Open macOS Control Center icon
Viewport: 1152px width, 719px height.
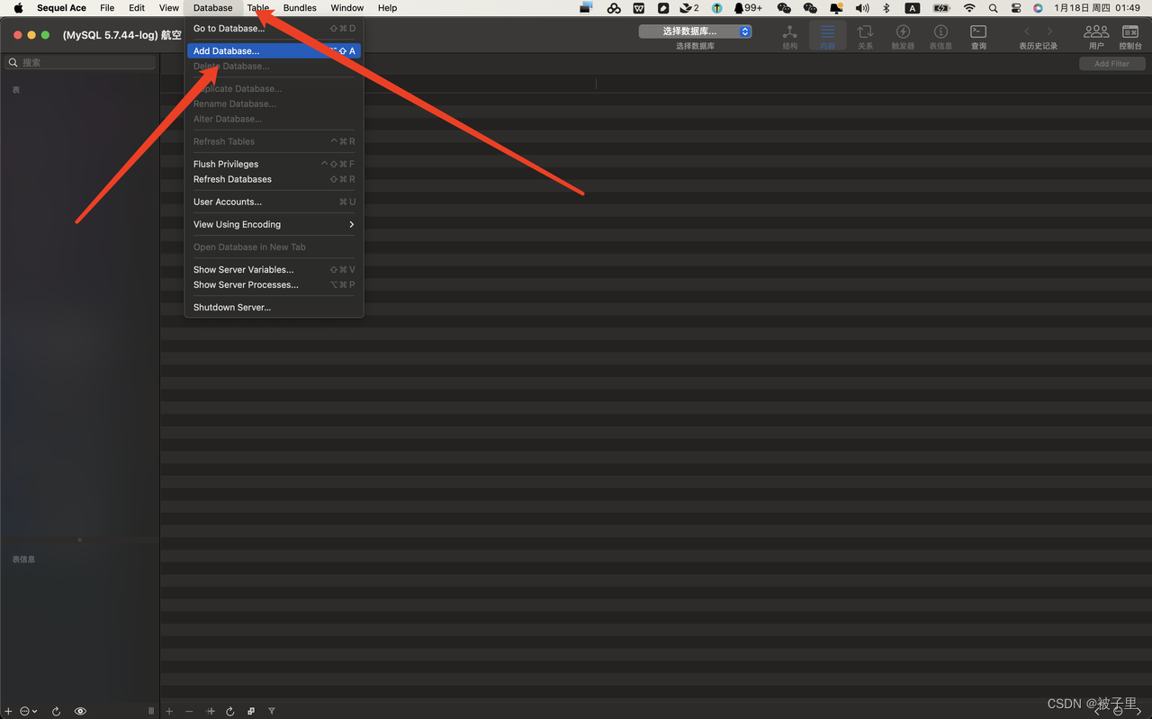[x=1016, y=8]
